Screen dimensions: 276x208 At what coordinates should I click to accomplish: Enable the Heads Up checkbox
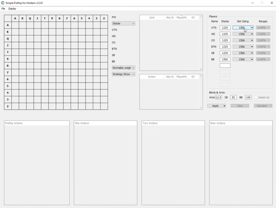(x=256, y=97)
